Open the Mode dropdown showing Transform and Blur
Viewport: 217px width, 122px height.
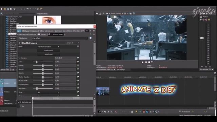(48, 47)
